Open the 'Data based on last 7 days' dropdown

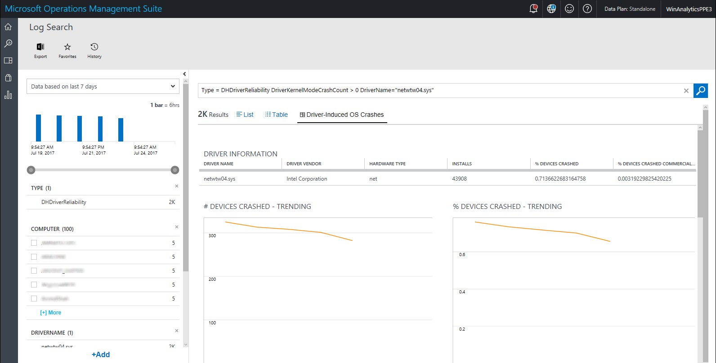tap(103, 86)
